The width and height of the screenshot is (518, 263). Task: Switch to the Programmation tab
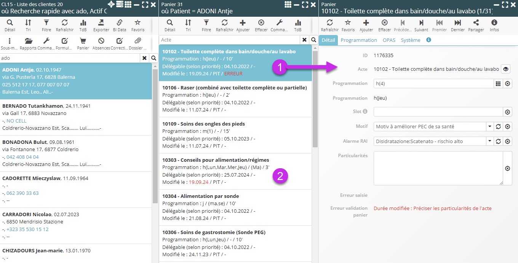[358, 40]
